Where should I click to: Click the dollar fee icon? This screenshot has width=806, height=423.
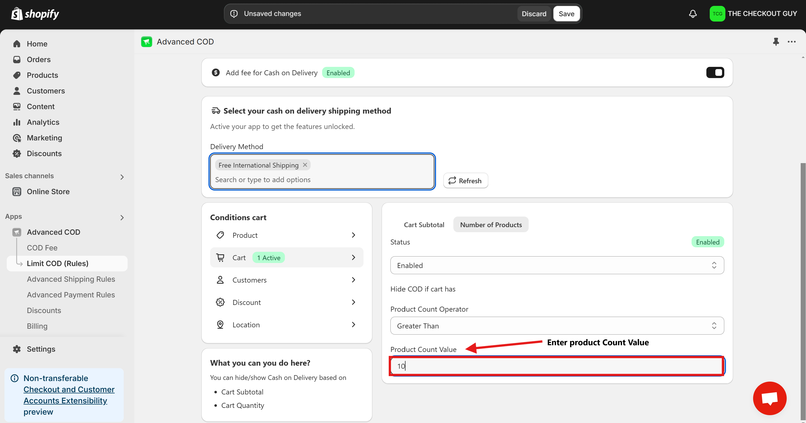click(215, 72)
